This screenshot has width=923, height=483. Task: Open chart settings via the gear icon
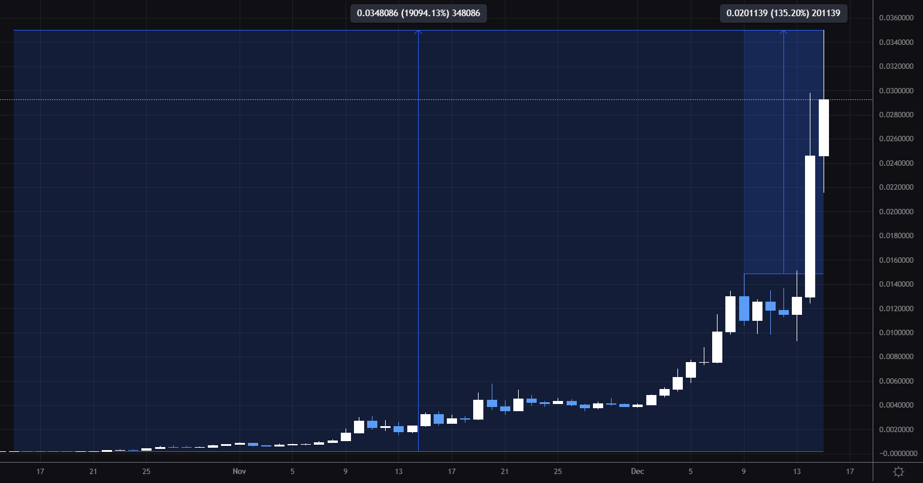[x=898, y=472]
